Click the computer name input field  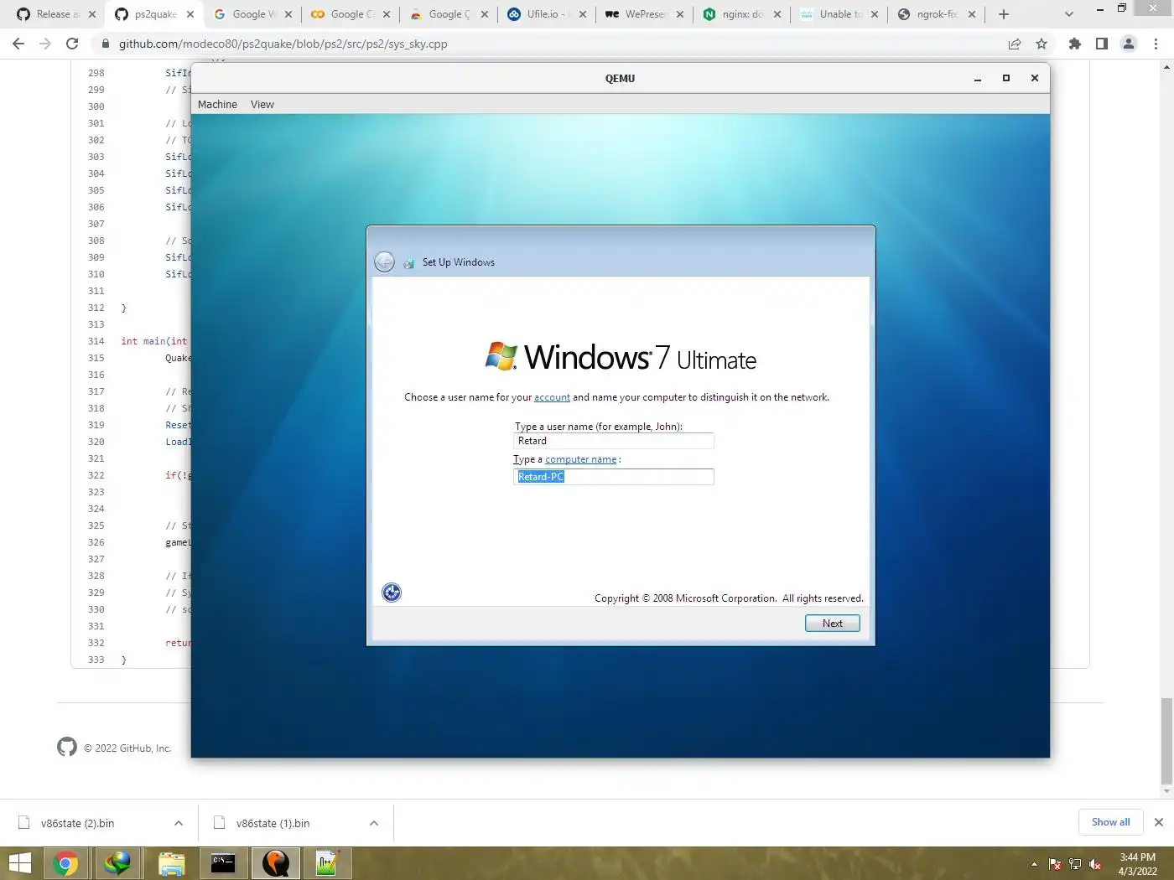pos(613,477)
